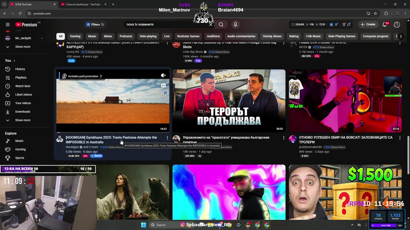The width and height of the screenshot is (410, 230).
Task: Click the blue extension logo in stats bar
Action: 331,24
